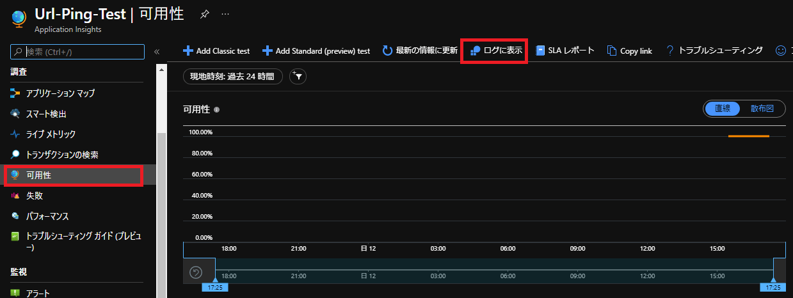Click right 17:25 timeline handle

point(773,288)
